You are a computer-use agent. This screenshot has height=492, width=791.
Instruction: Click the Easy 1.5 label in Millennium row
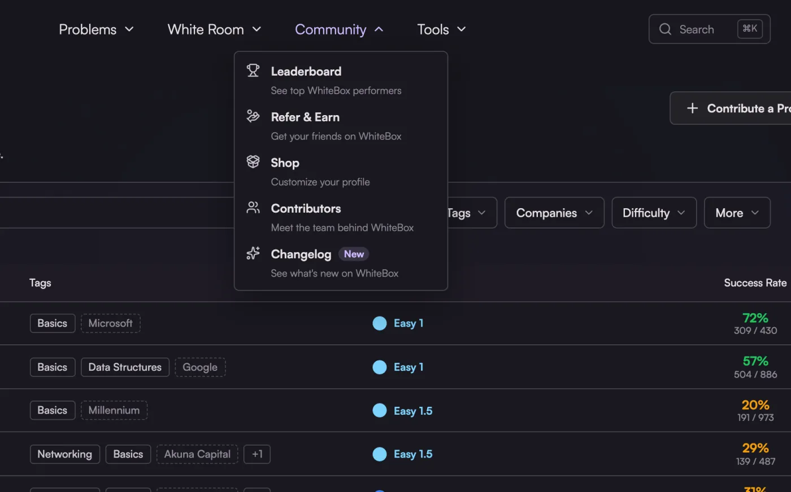[413, 411]
